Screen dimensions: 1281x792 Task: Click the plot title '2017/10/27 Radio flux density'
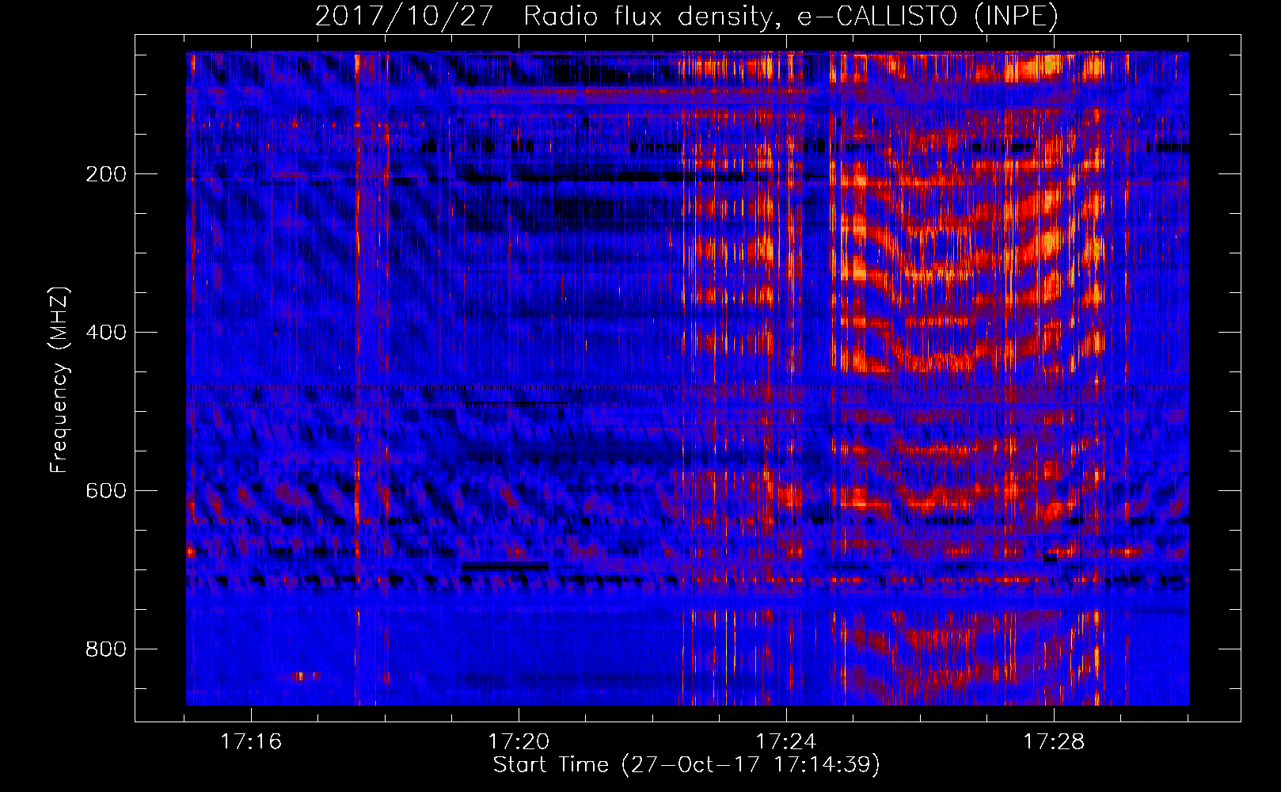click(x=686, y=17)
